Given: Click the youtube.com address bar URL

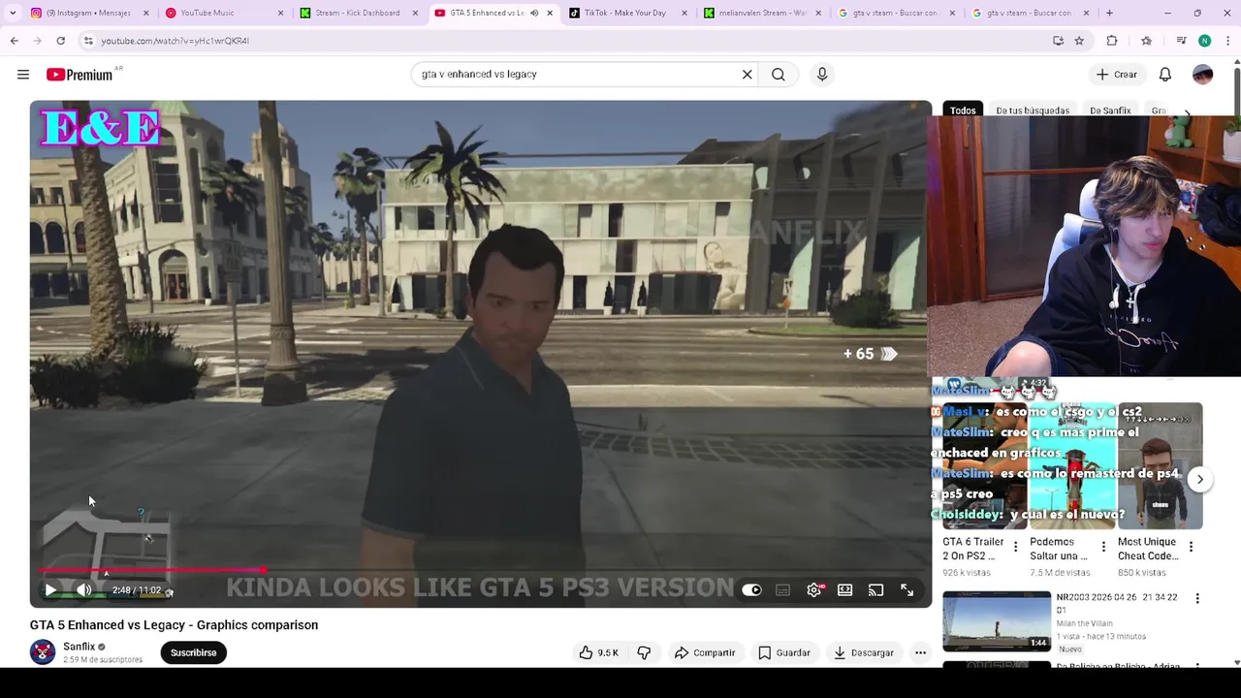Looking at the screenshot, I should click(x=175, y=41).
